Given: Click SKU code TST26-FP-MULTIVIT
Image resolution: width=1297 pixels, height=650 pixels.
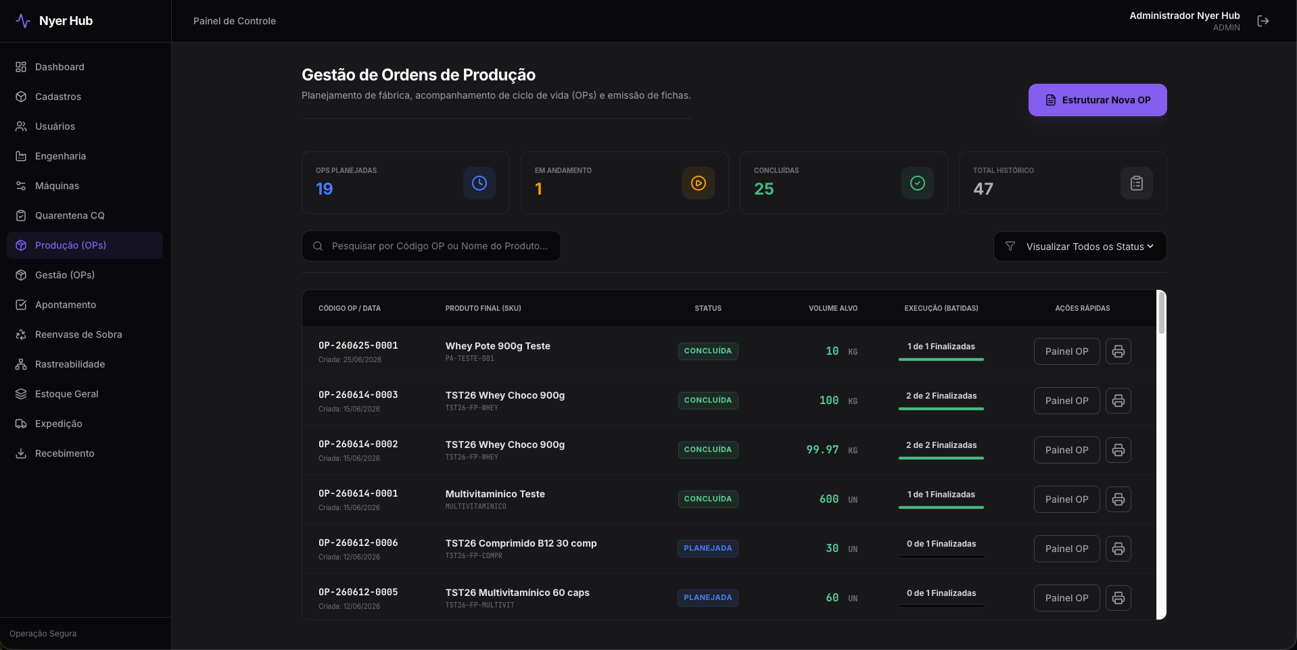Looking at the screenshot, I should point(479,605).
